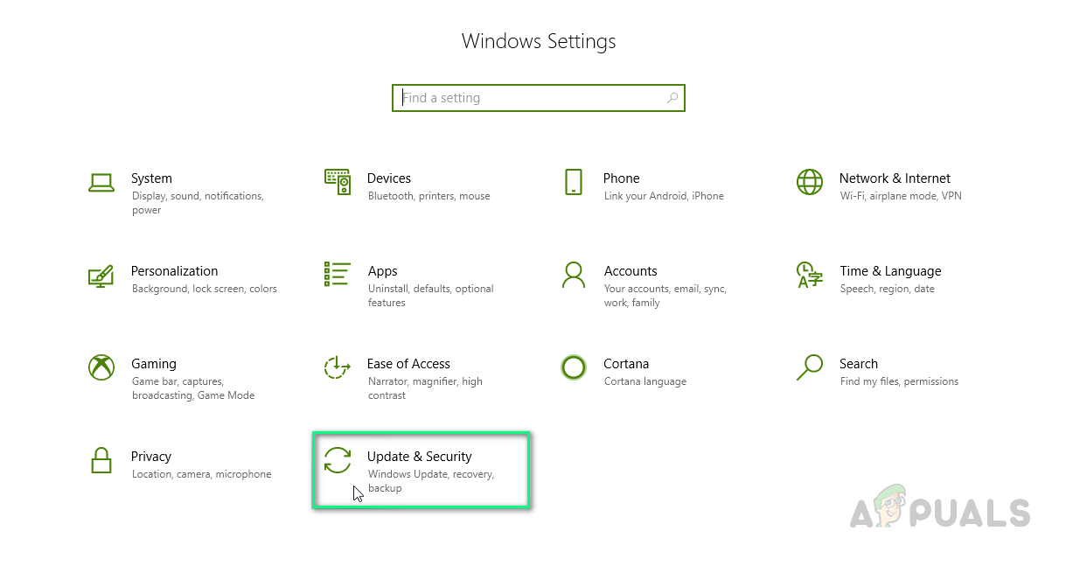Open Network & Internet title

895,178
